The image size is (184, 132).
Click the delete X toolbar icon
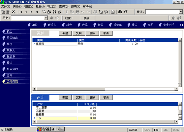14,12
